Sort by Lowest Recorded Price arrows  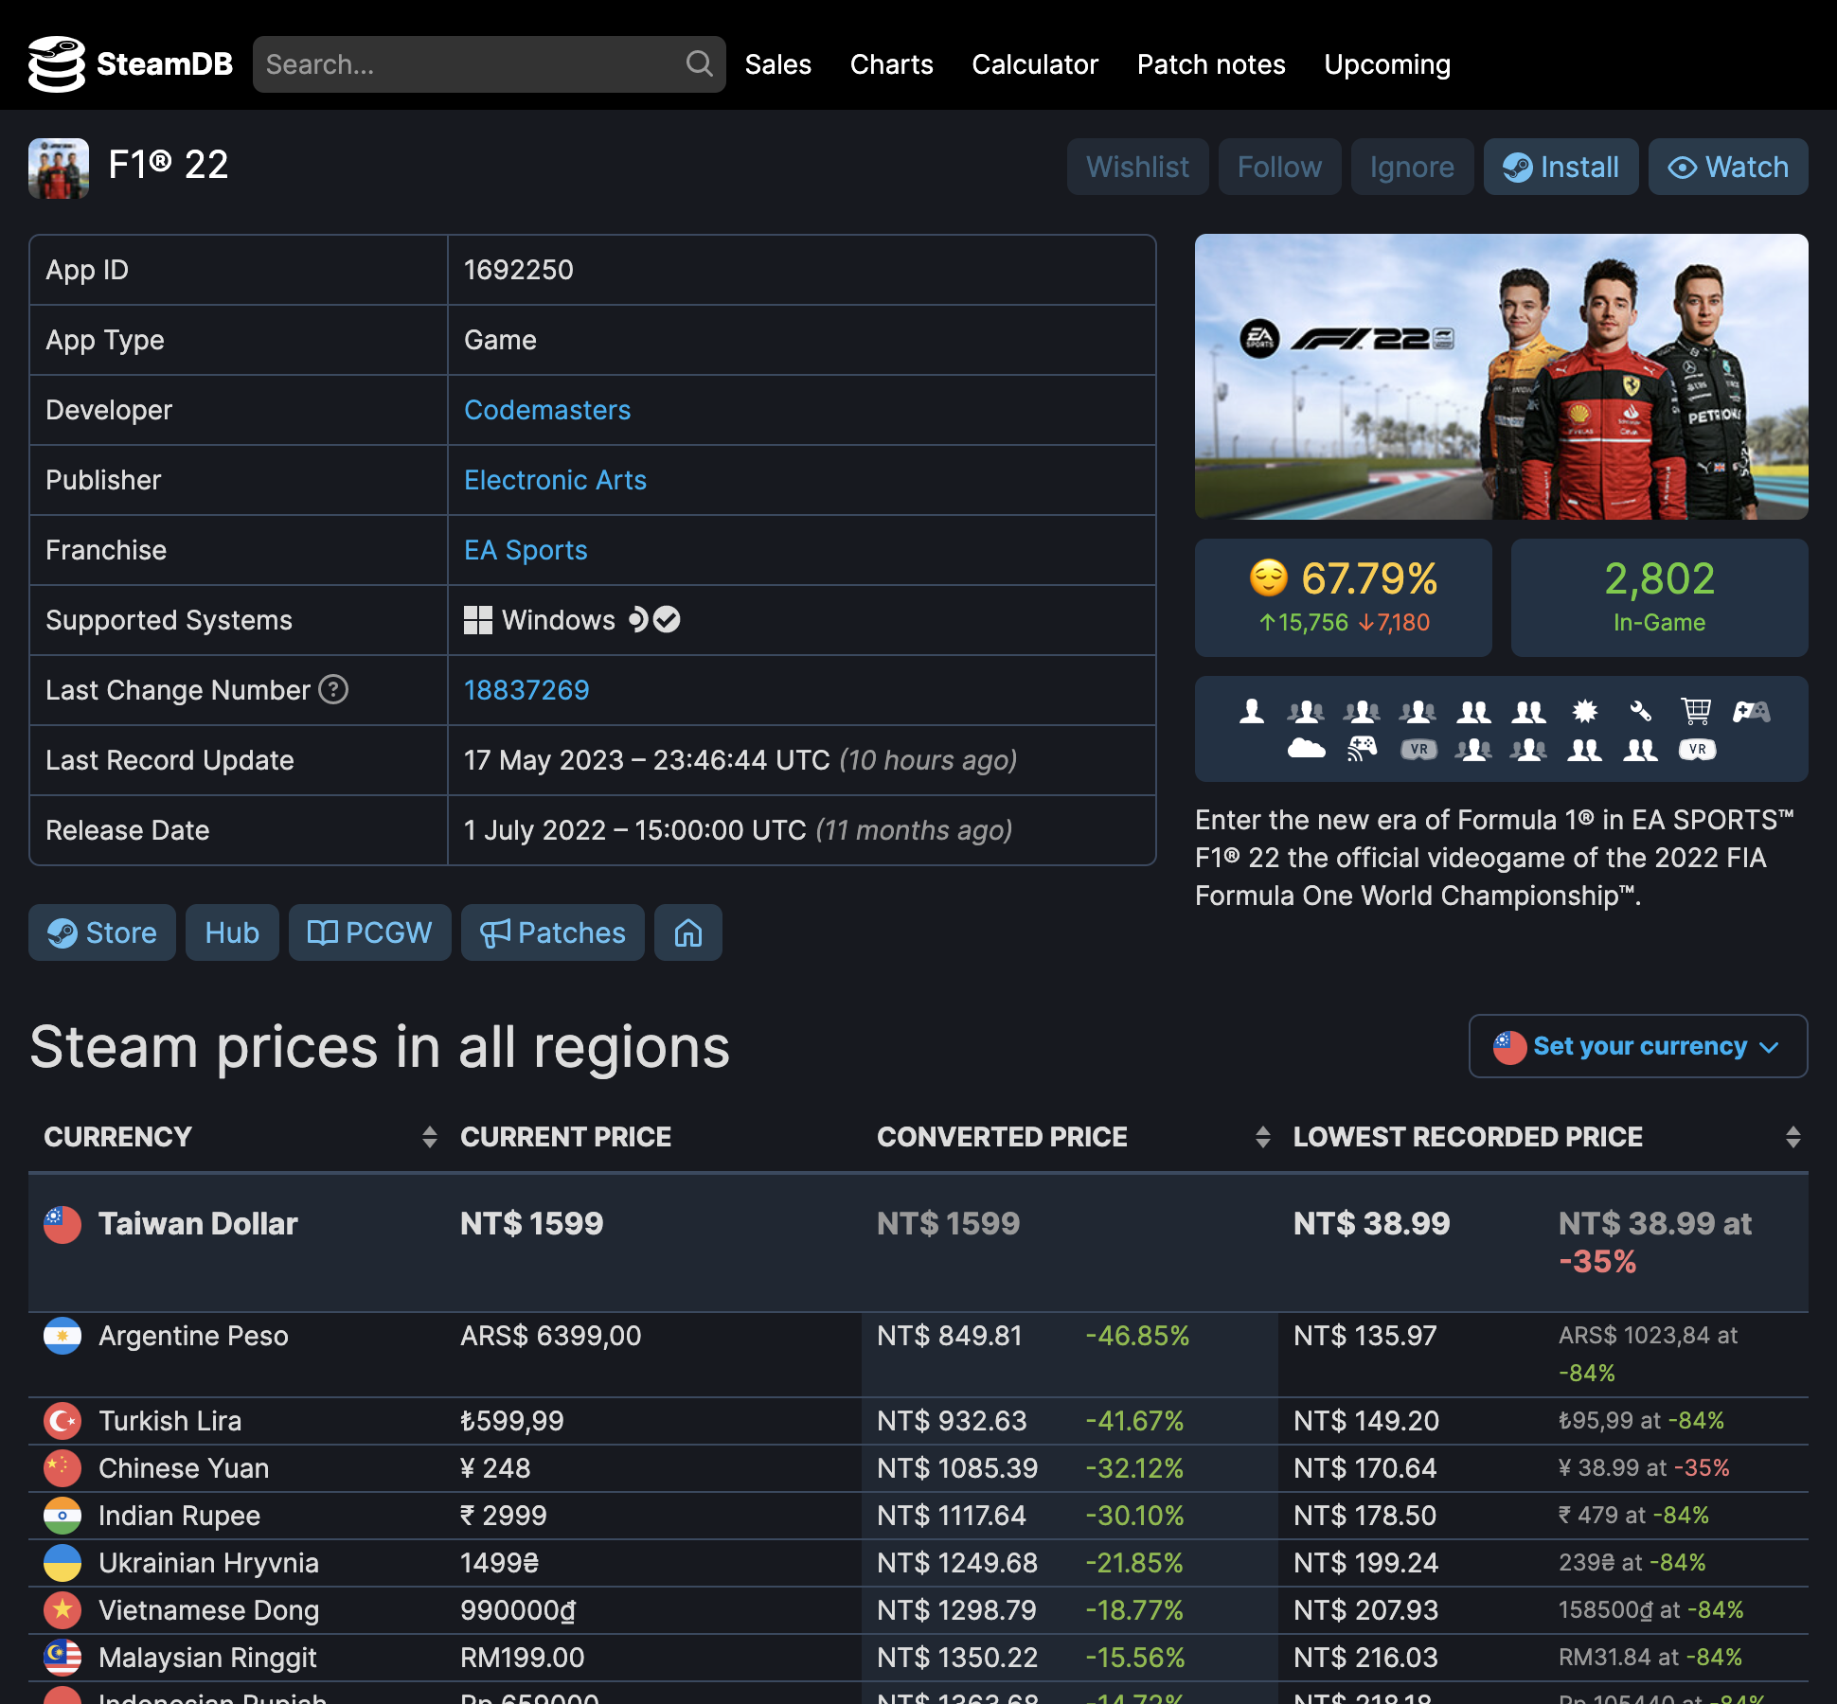pyautogui.click(x=1792, y=1137)
